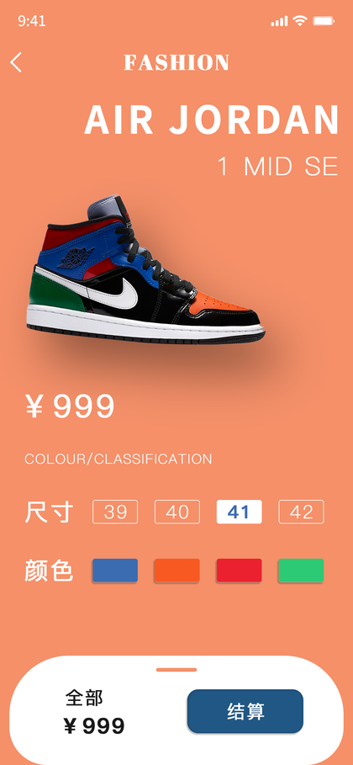Select shoe size 42

301,512
